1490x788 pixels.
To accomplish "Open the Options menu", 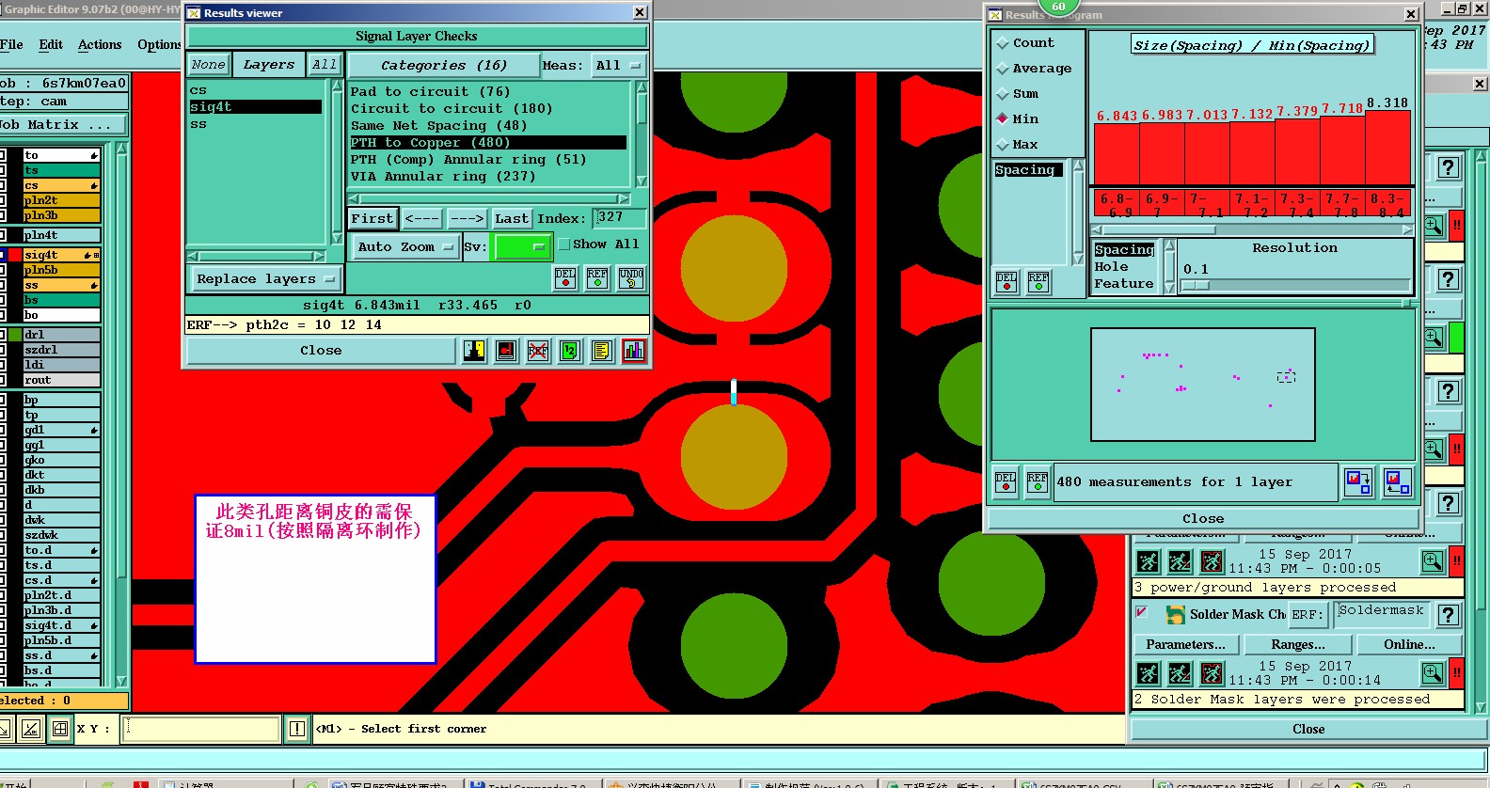I will tap(159, 45).
